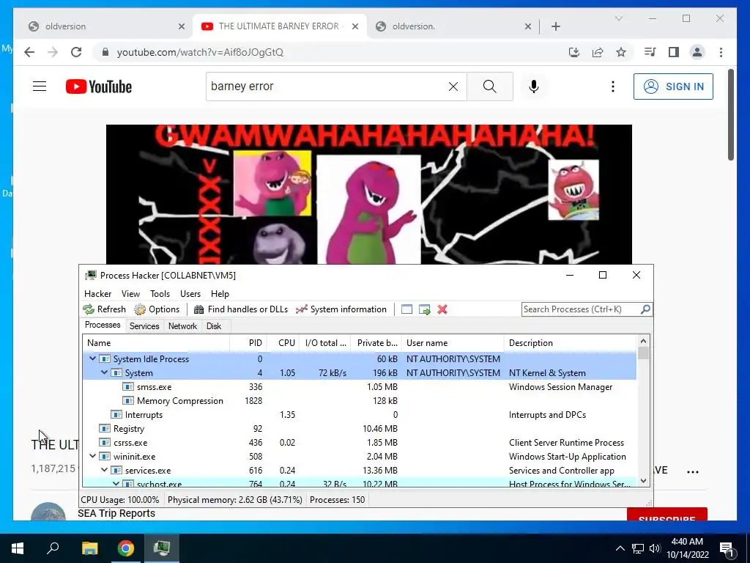Click install/download icon in address bar

(x=574, y=52)
